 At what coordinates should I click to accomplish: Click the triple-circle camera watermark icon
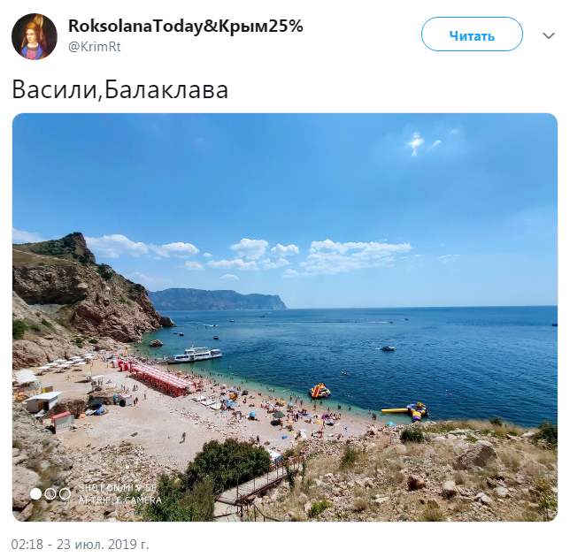click(x=50, y=493)
